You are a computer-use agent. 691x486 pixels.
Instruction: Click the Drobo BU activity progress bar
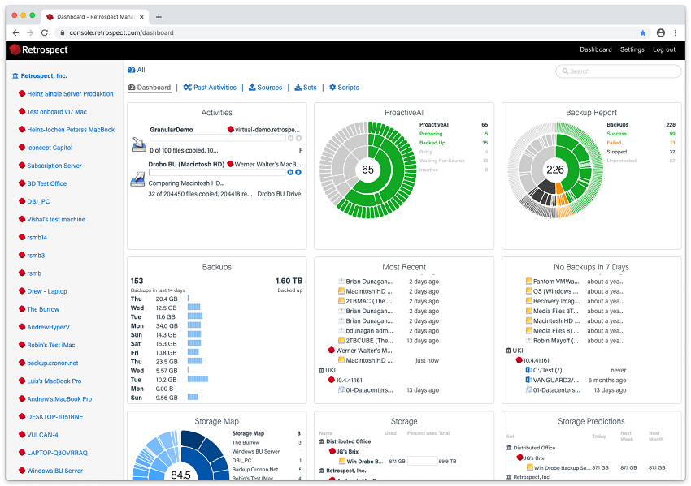(217, 173)
